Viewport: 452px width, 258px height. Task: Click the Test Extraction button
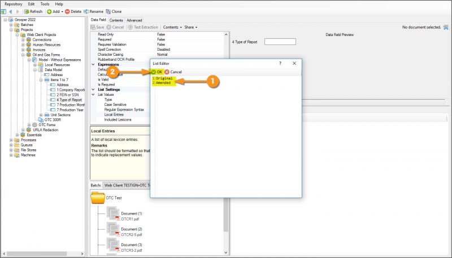(x=143, y=27)
